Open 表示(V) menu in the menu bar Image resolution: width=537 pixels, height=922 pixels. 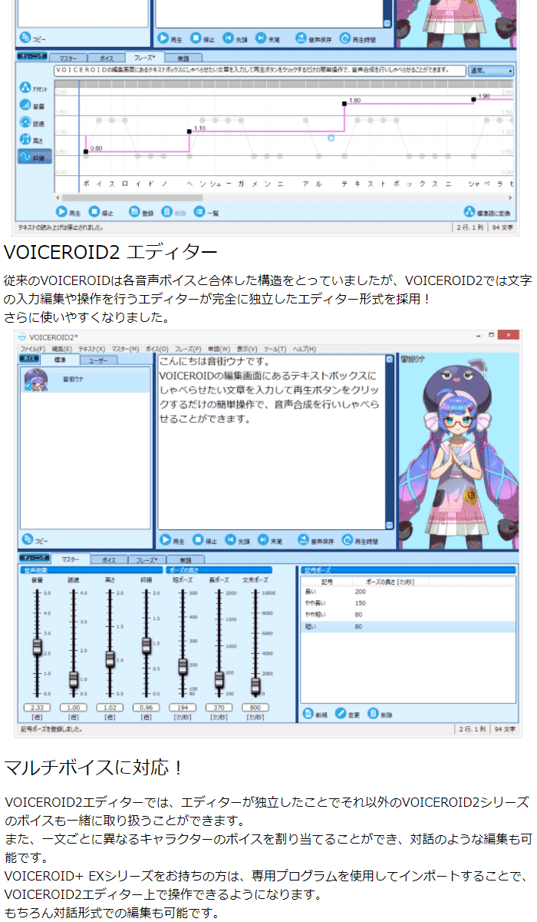(247, 349)
